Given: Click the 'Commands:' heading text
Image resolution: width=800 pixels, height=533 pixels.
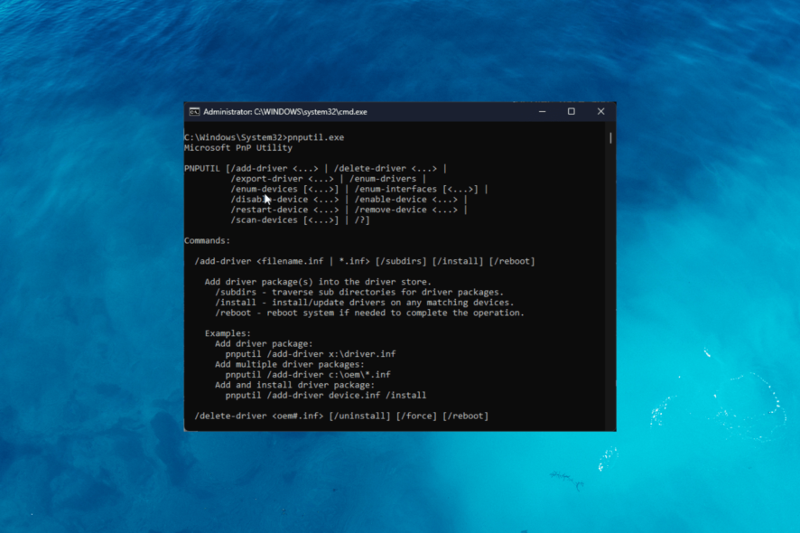Looking at the screenshot, I should click(x=206, y=240).
